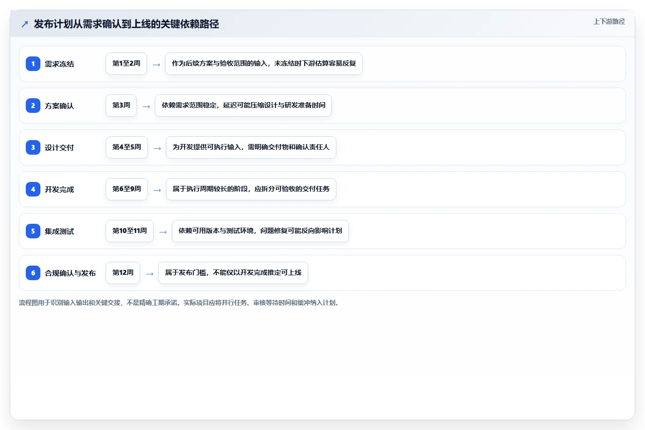Click the 开发完成 step label
The height and width of the screenshot is (430, 645).
click(59, 189)
